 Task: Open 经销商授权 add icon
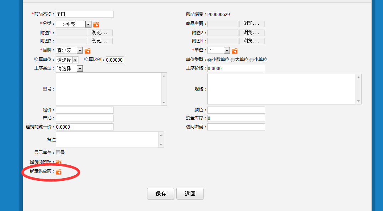tap(59, 162)
